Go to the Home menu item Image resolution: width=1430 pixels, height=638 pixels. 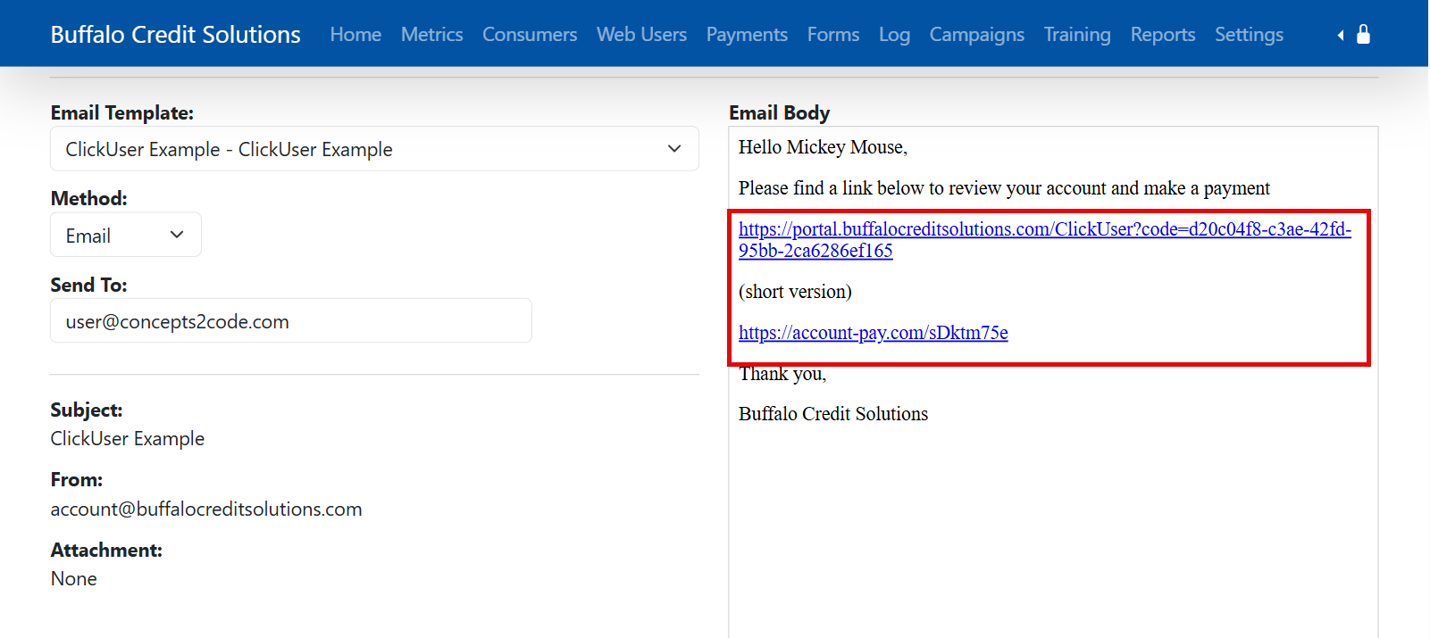(355, 35)
